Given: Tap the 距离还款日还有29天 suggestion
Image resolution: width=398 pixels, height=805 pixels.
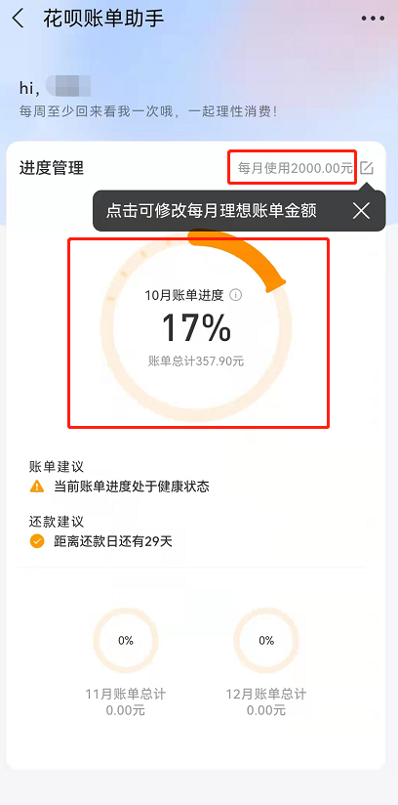Looking at the screenshot, I should 113,541.
